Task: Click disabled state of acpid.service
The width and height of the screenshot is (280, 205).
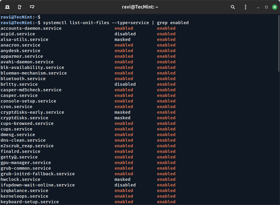Action: [x=125, y=34]
